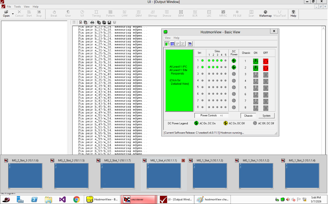This screenshot has height=204, width=328.
Task: Turn ON chassis 2 power
Action: tap(256, 68)
